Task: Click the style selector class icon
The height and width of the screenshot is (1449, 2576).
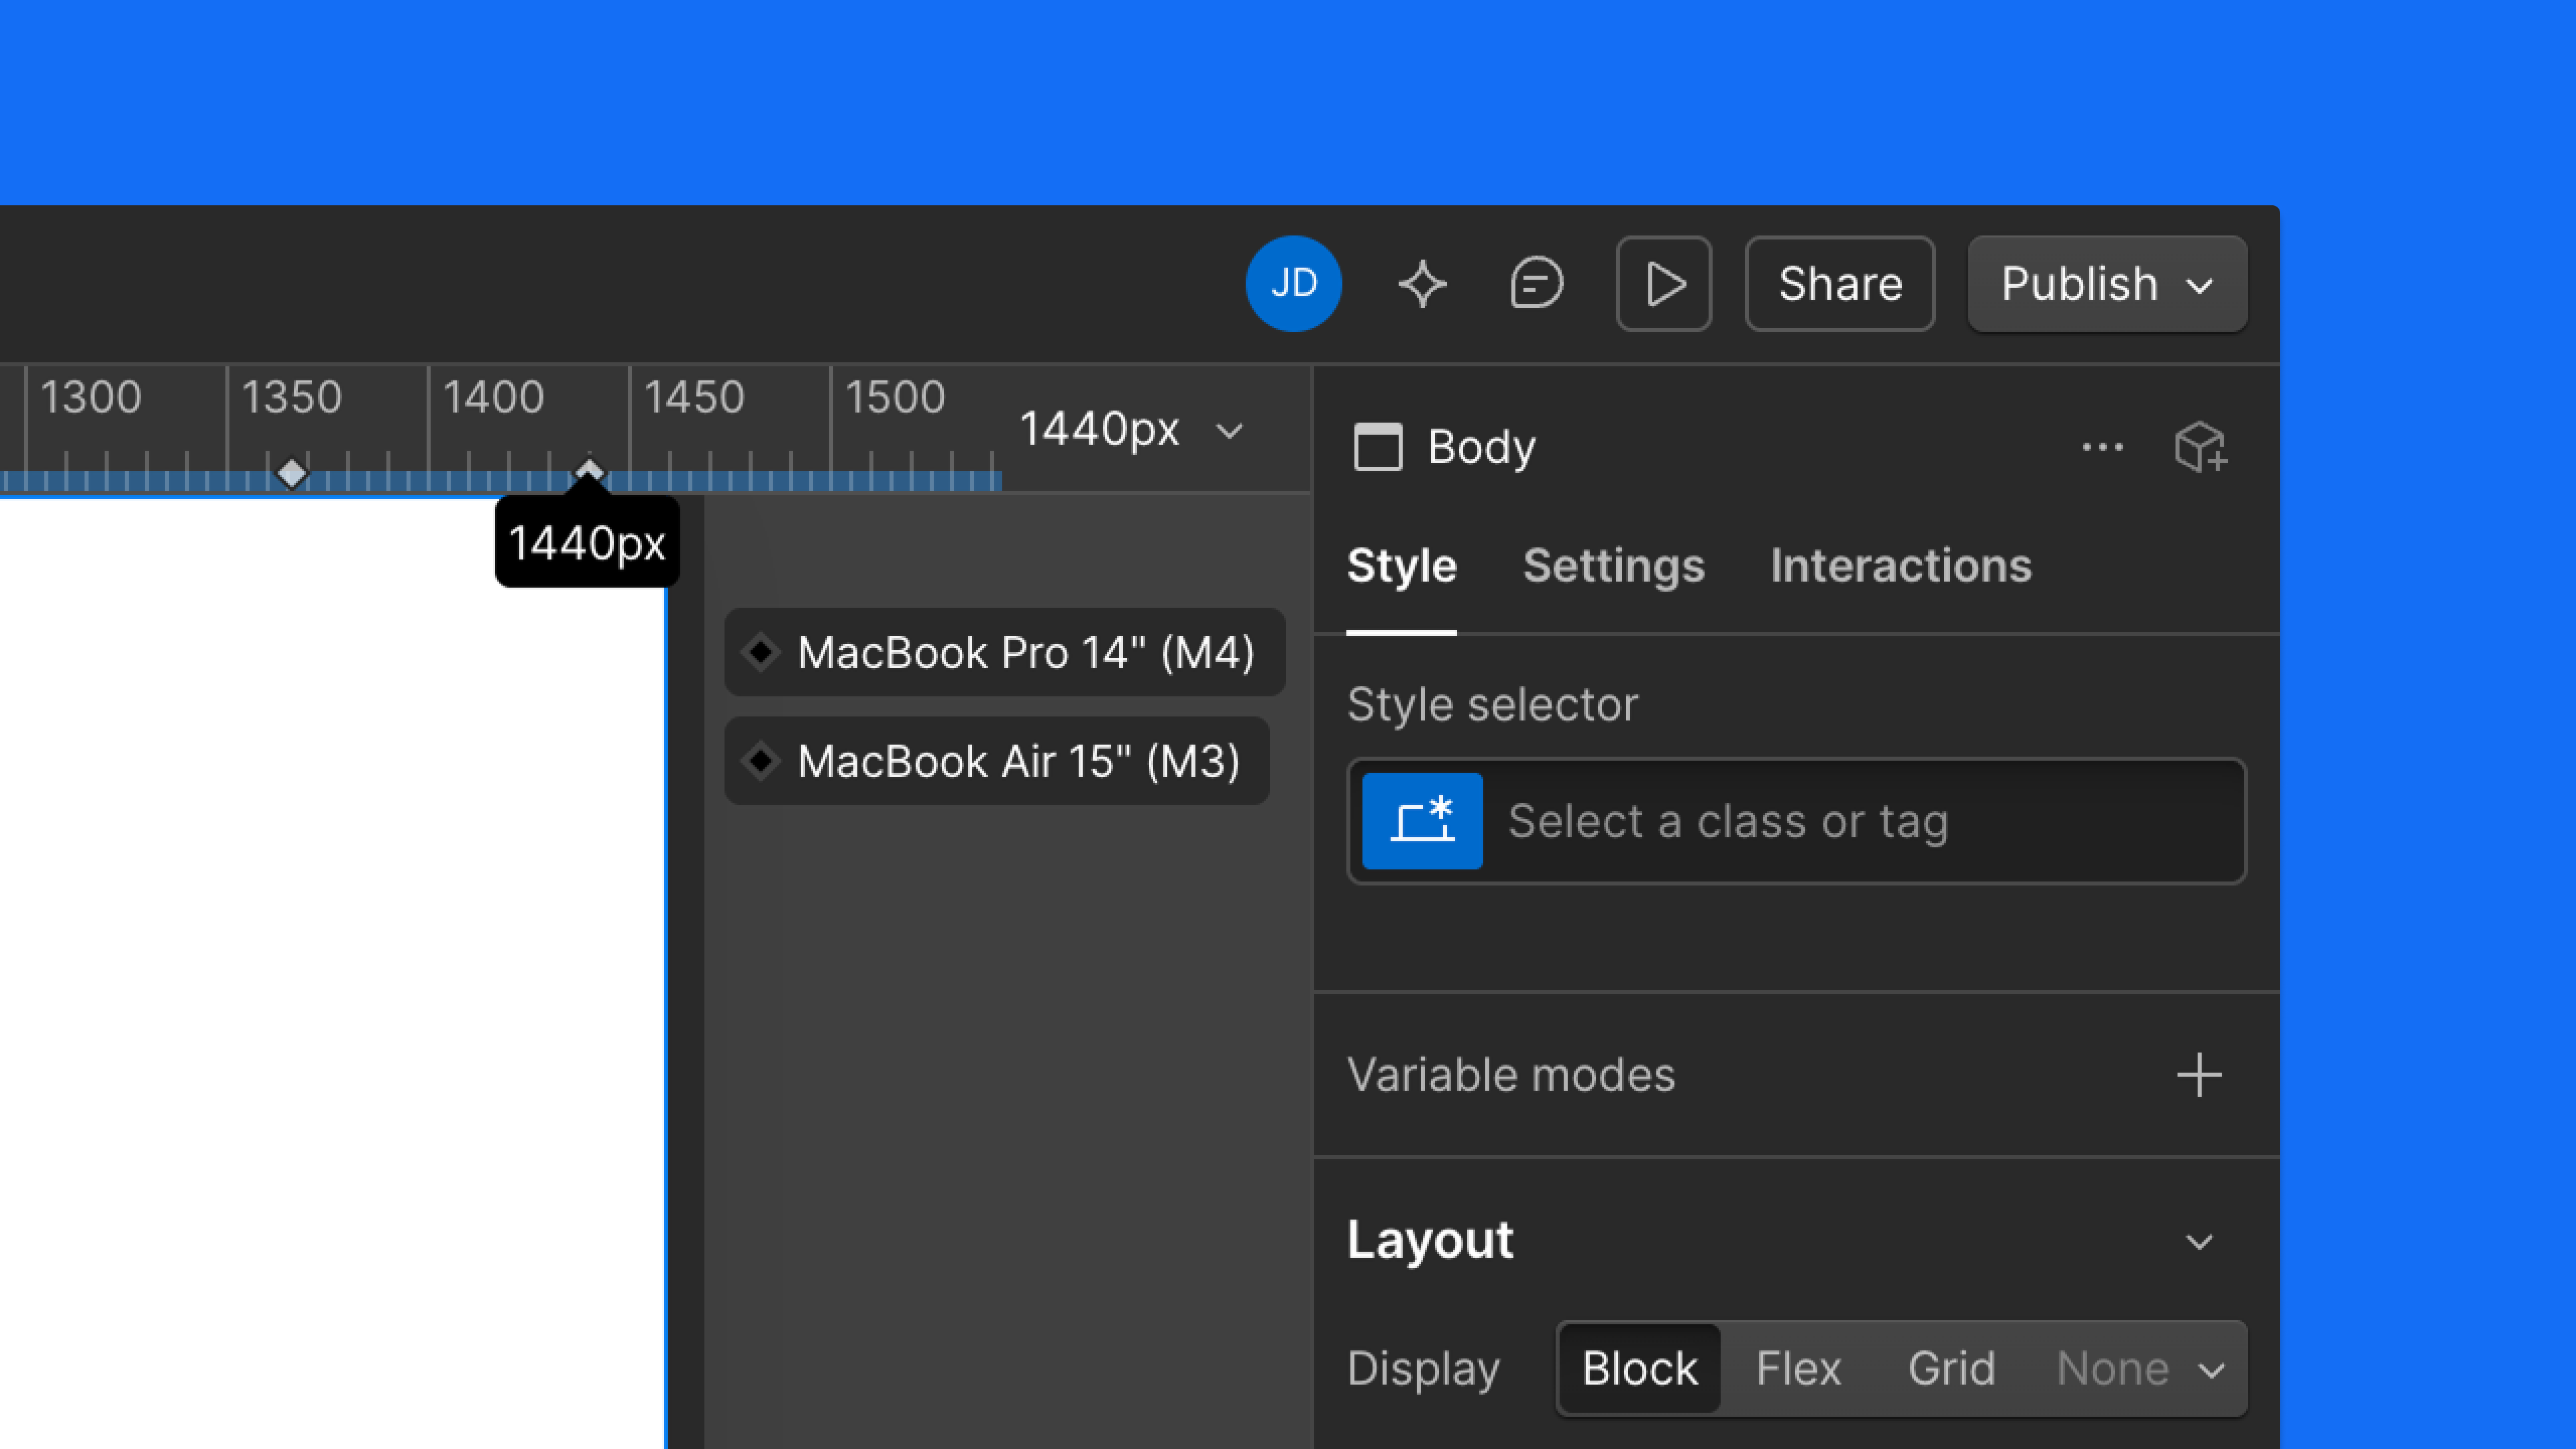Action: tap(1421, 820)
